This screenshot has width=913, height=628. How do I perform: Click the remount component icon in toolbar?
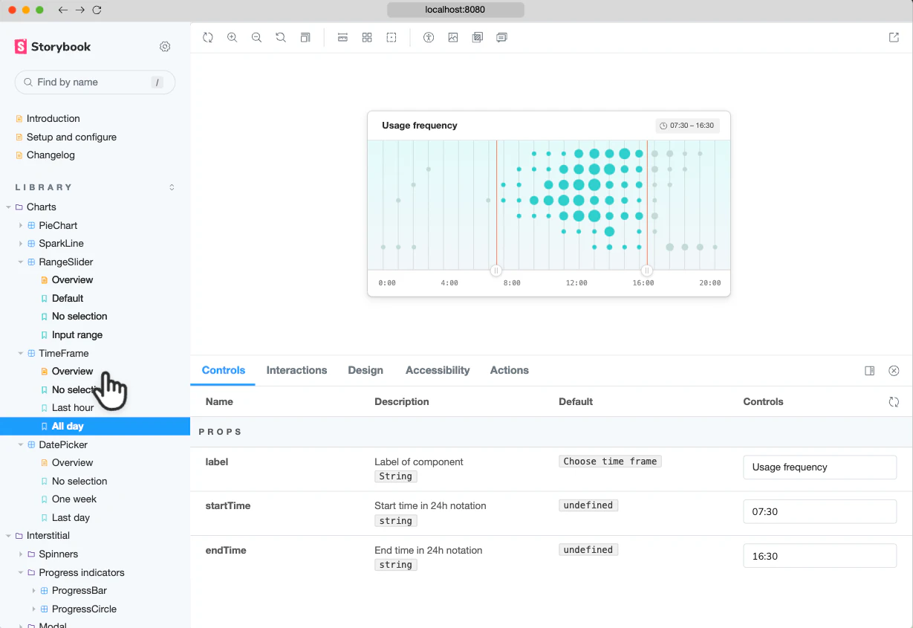208,37
